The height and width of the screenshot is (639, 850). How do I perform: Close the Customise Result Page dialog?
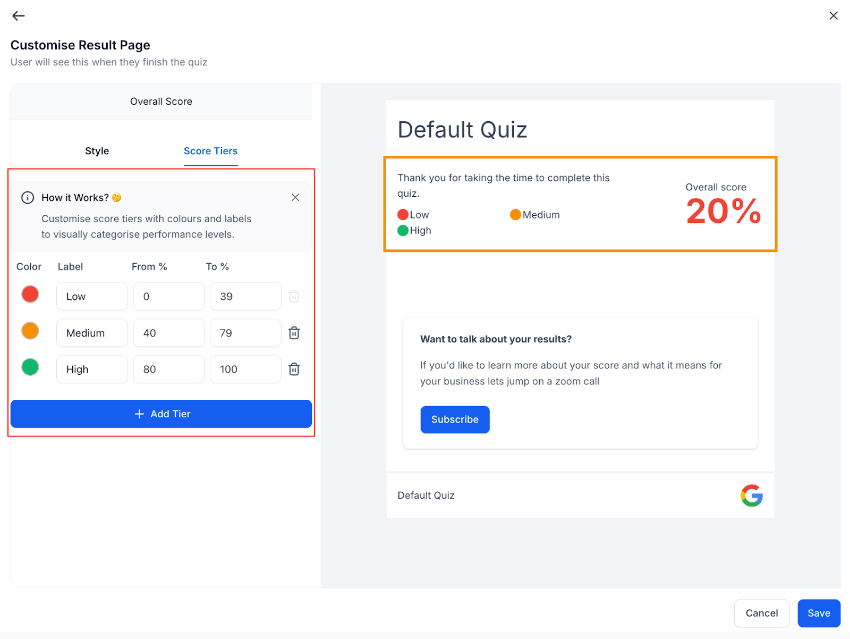pos(833,16)
